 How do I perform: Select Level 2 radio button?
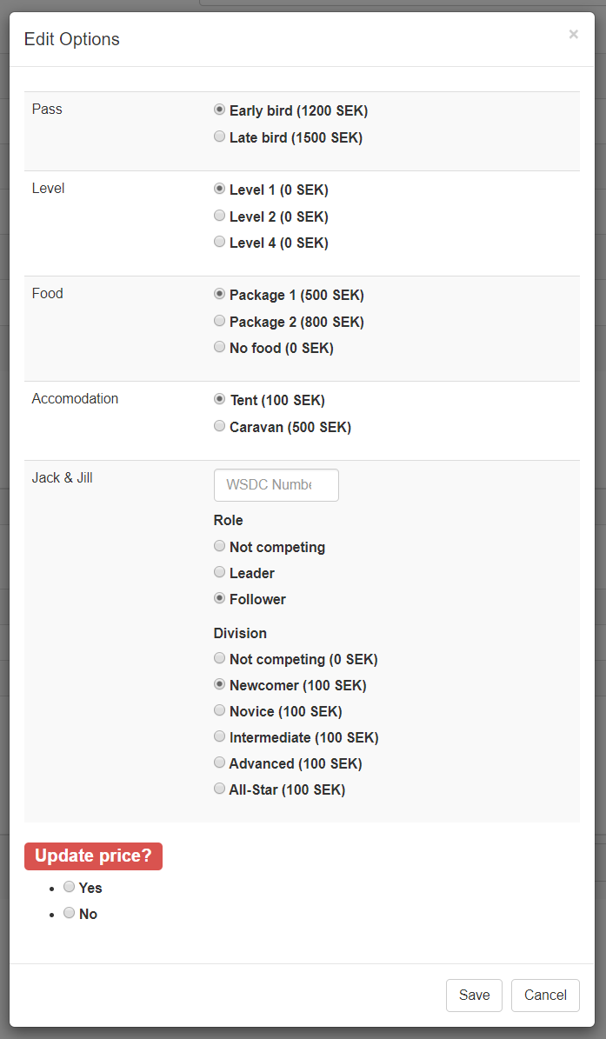point(220,216)
